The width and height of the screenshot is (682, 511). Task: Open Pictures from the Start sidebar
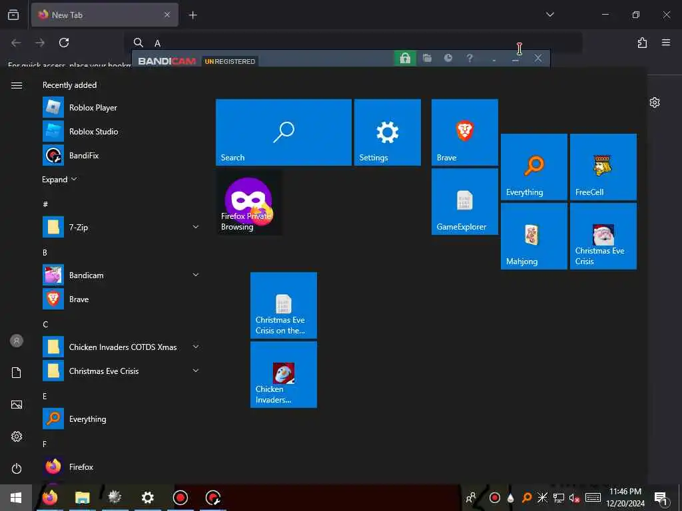(17, 405)
